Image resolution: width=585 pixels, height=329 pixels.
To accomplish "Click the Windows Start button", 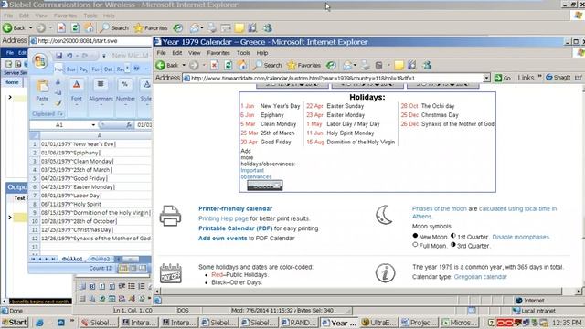I will [15, 323].
